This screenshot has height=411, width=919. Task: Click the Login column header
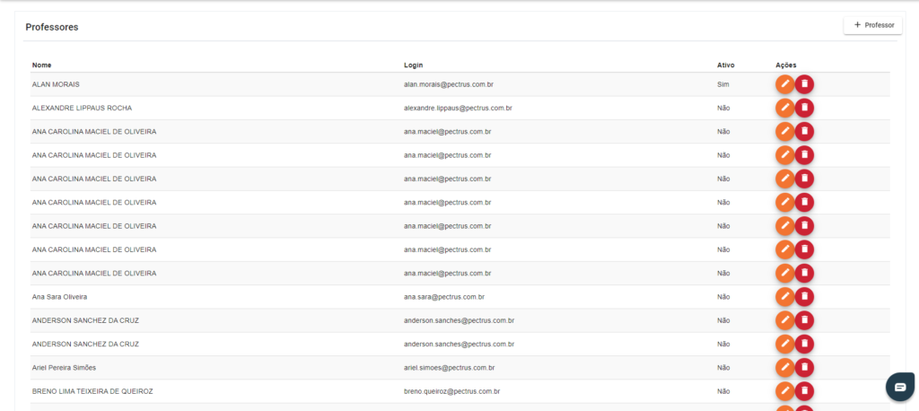coord(414,66)
